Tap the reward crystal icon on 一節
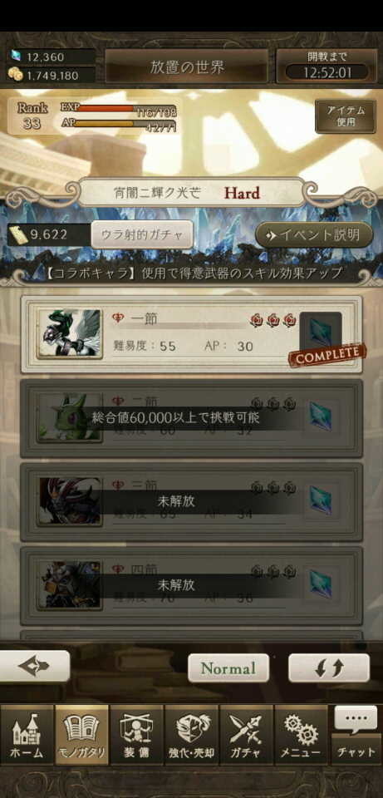Viewport: 383px width, 798px height. coord(321,332)
